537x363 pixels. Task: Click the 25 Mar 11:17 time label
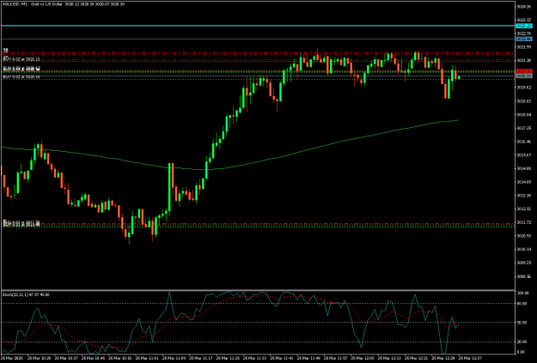point(202,358)
